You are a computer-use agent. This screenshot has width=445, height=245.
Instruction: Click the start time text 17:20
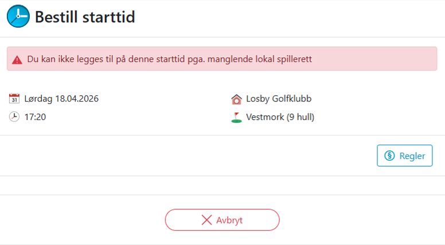(35, 117)
